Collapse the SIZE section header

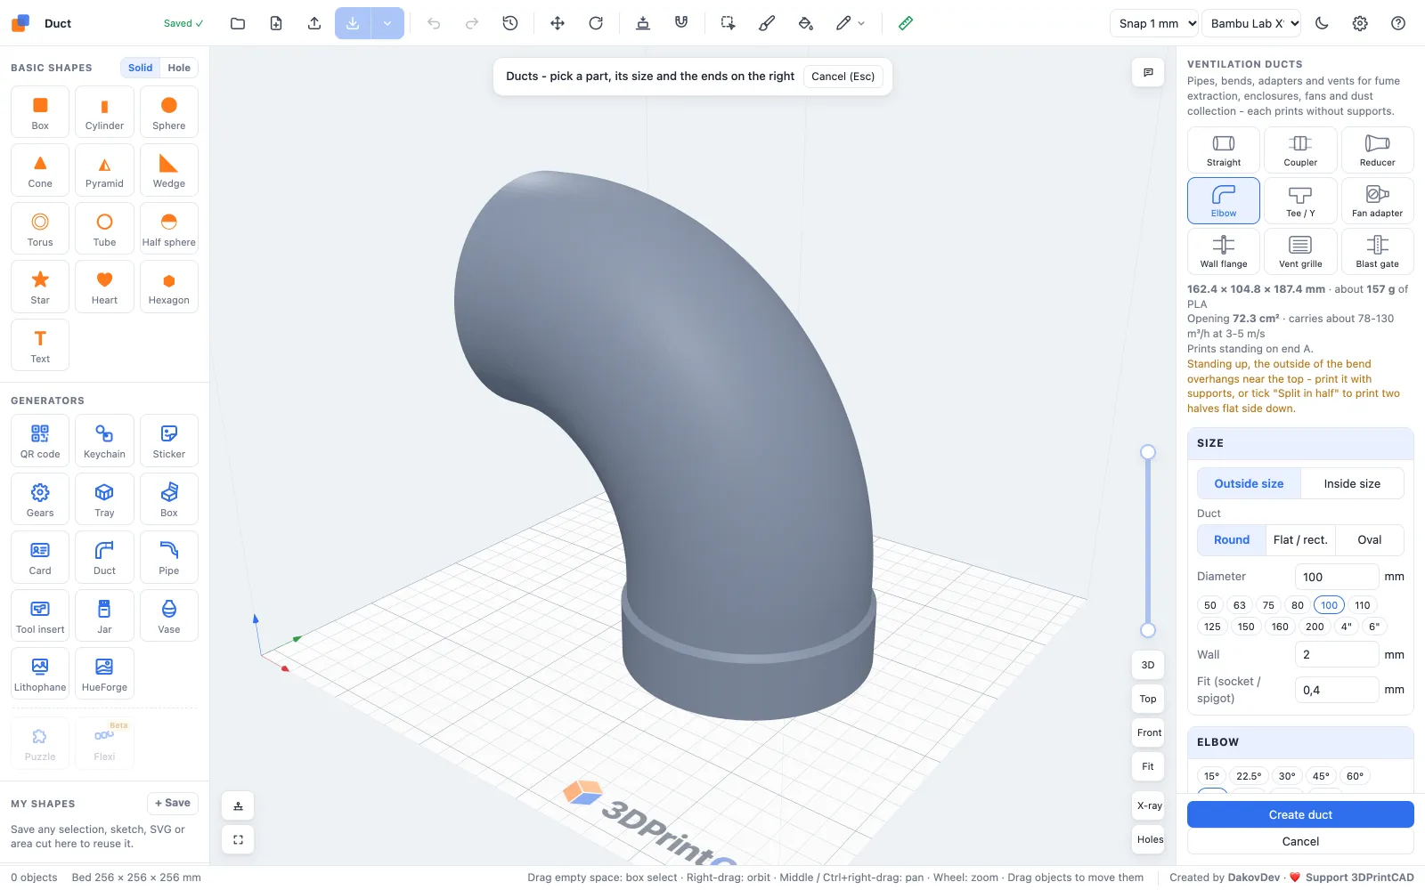(1300, 443)
